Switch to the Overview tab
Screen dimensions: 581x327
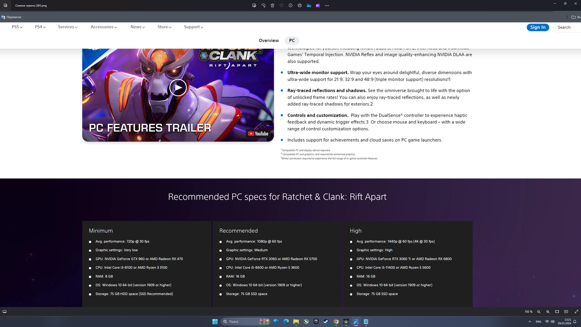pyautogui.click(x=269, y=40)
